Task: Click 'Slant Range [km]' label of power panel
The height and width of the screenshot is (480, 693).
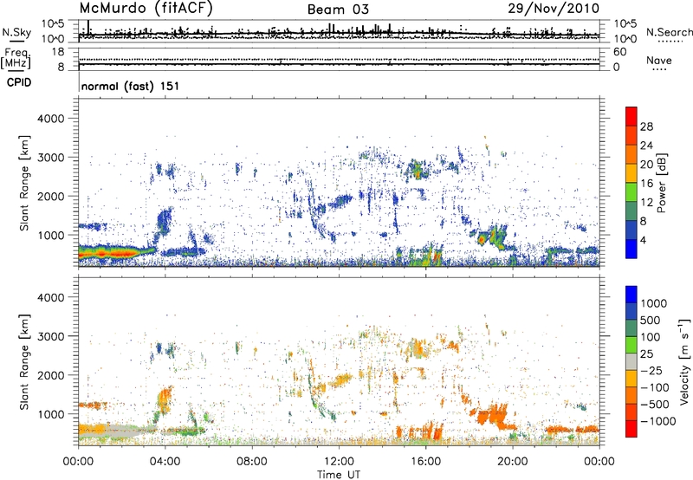Action: (x=24, y=183)
